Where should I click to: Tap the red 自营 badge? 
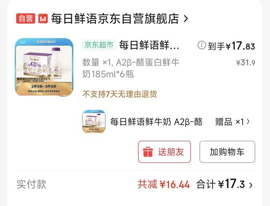[25, 18]
